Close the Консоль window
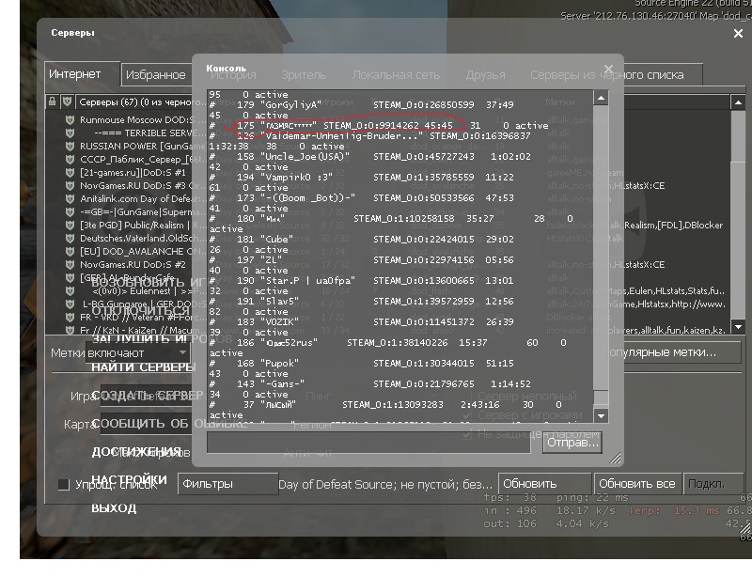Viewport: 752px width, 577px height. pos(608,69)
